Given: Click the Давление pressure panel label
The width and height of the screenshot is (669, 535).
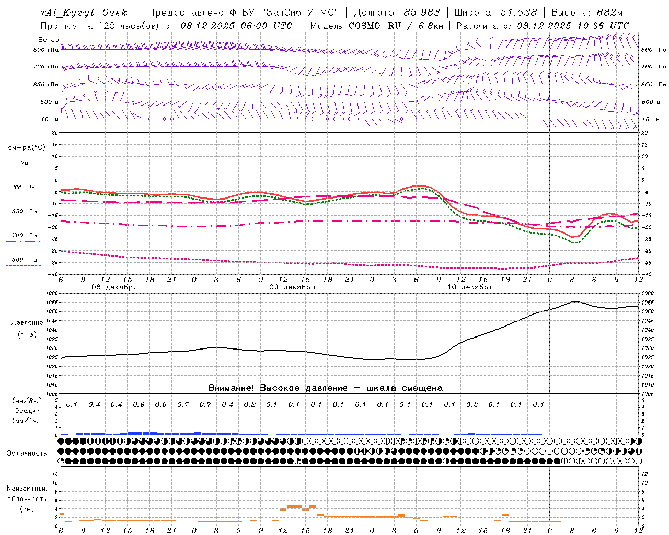Looking at the screenshot, I should (27, 323).
